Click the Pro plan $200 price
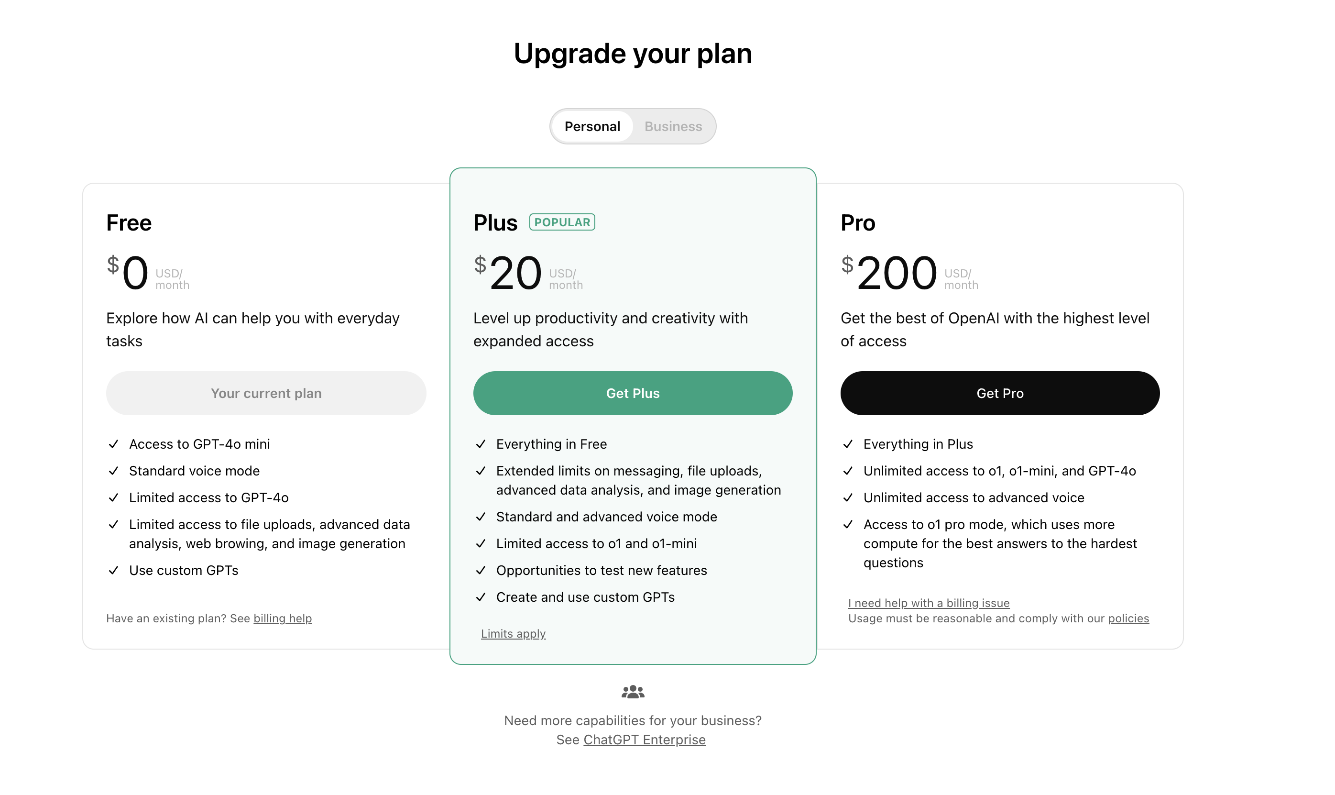Image resolution: width=1335 pixels, height=795 pixels. 889,273
